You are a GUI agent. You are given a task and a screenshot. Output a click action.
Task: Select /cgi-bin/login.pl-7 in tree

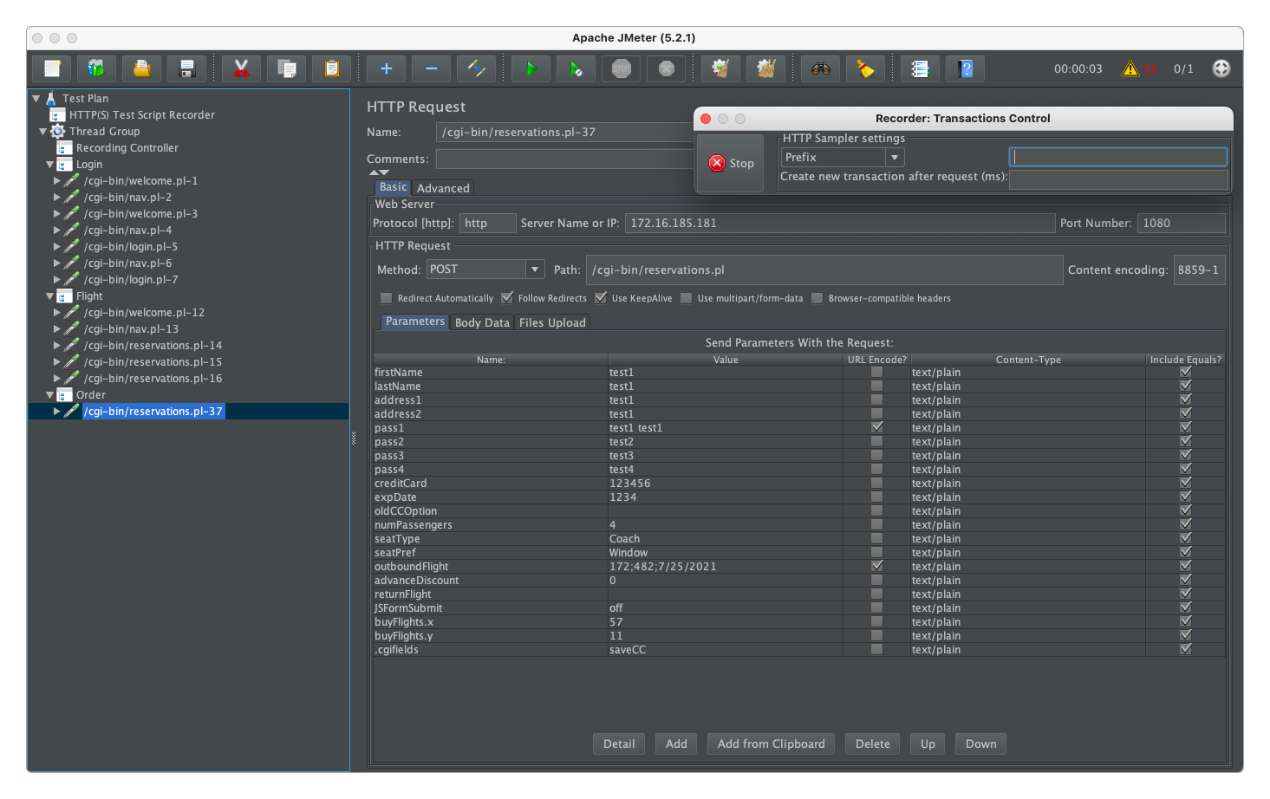131,280
